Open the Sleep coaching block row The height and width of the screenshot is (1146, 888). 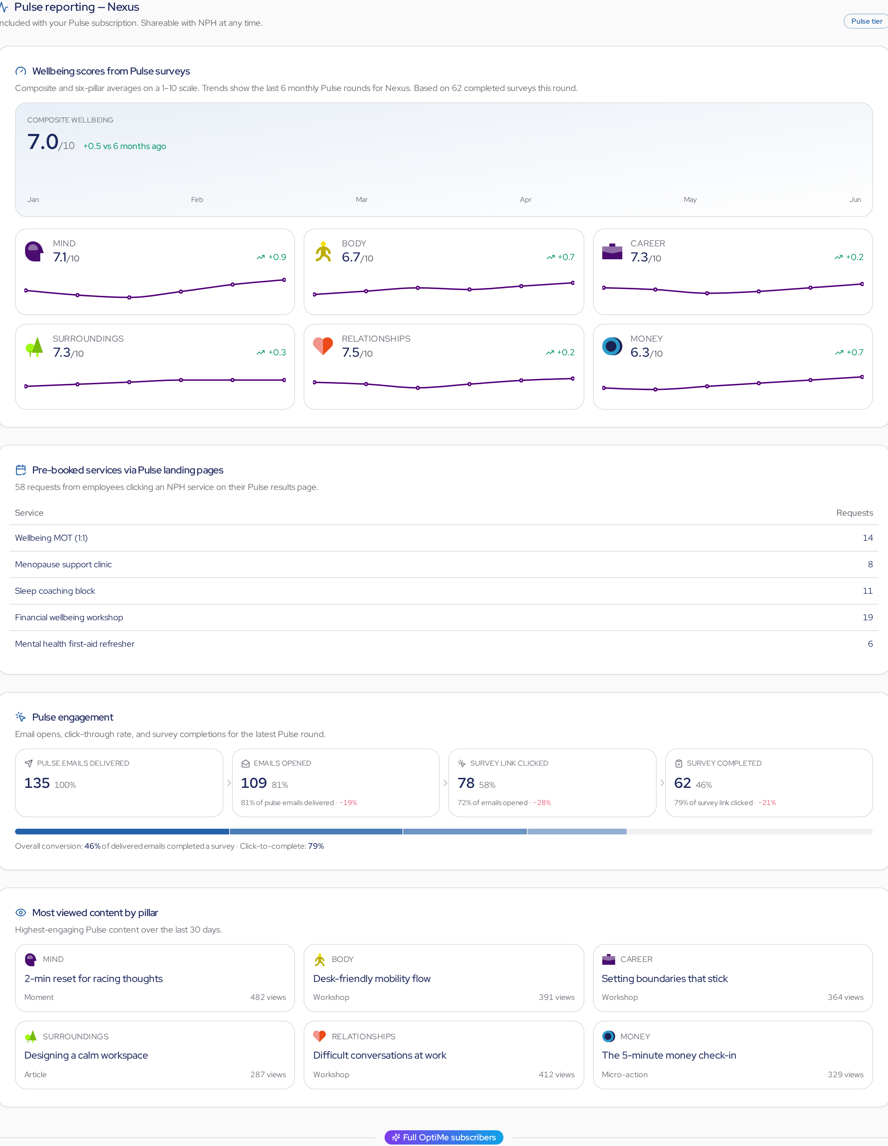pyautogui.click(x=444, y=591)
